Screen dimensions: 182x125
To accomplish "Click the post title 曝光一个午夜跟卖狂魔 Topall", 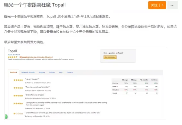I will pos(35,5).
